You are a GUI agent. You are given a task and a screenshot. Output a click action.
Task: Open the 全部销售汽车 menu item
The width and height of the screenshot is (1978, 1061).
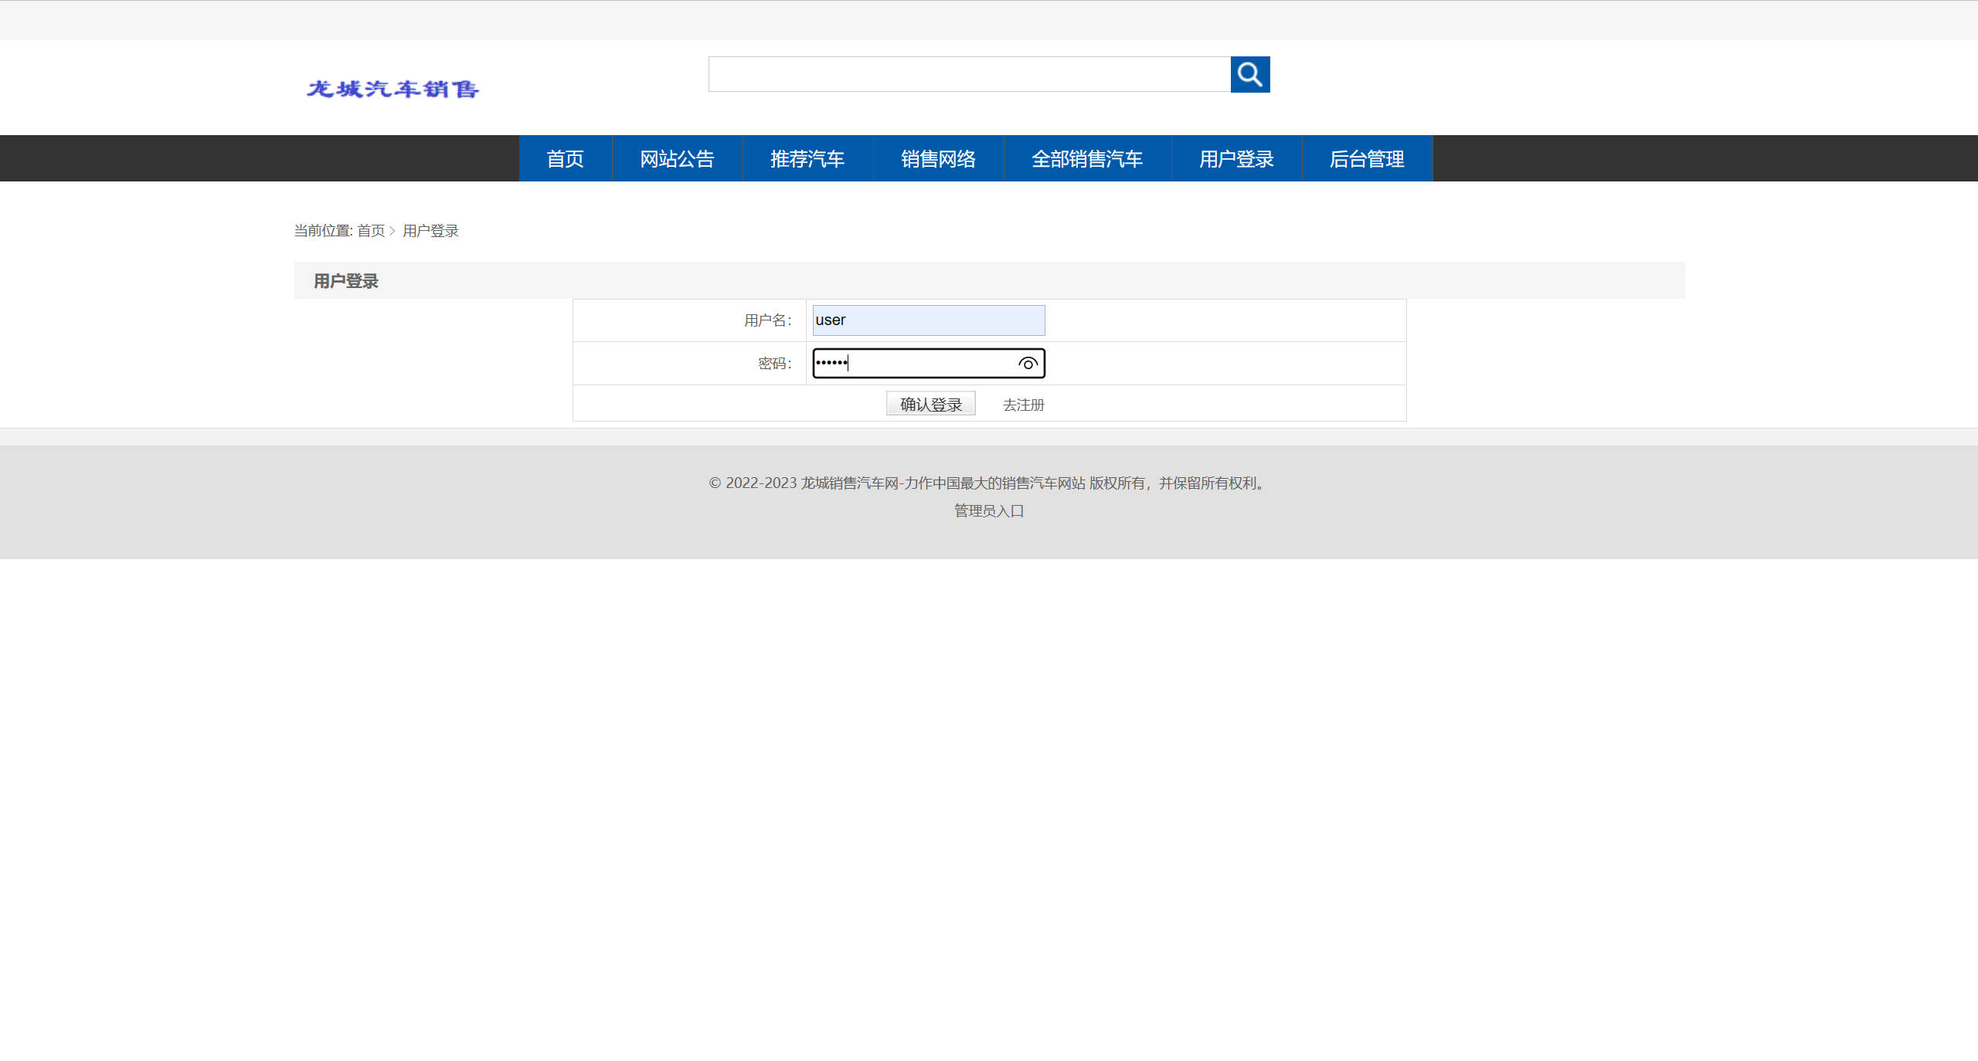tap(1087, 159)
